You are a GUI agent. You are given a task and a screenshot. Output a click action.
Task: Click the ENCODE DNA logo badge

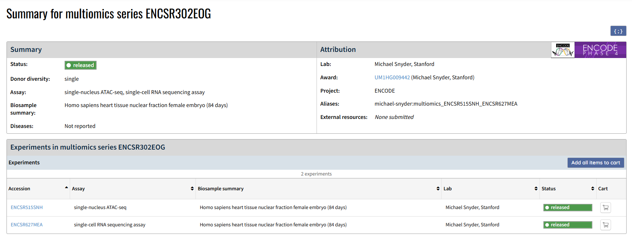pyautogui.click(x=563, y=50)
